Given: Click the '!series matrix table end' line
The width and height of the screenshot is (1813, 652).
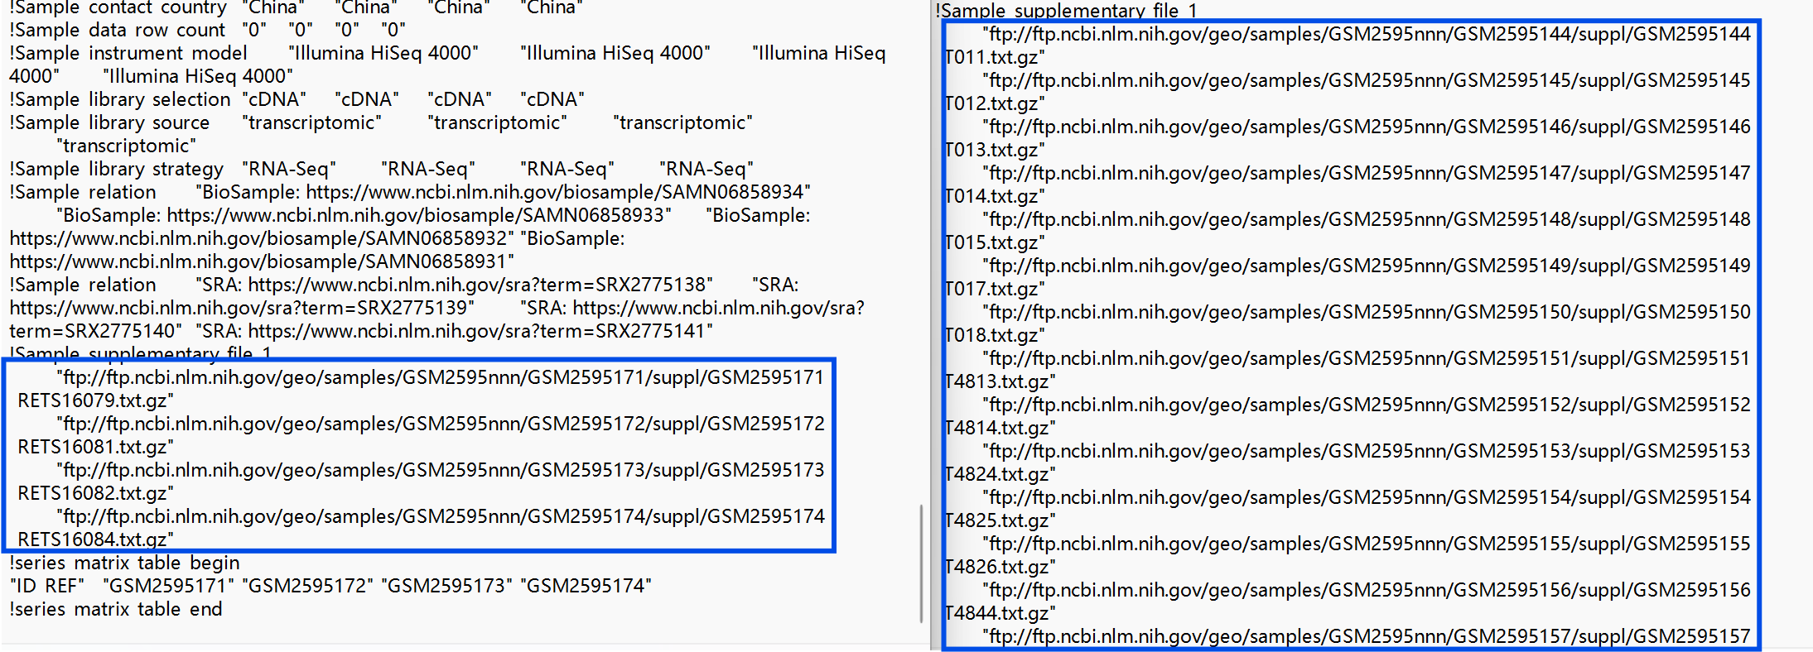Looking at the screenshot, I should pyautogui.click(x=116, y=609).
